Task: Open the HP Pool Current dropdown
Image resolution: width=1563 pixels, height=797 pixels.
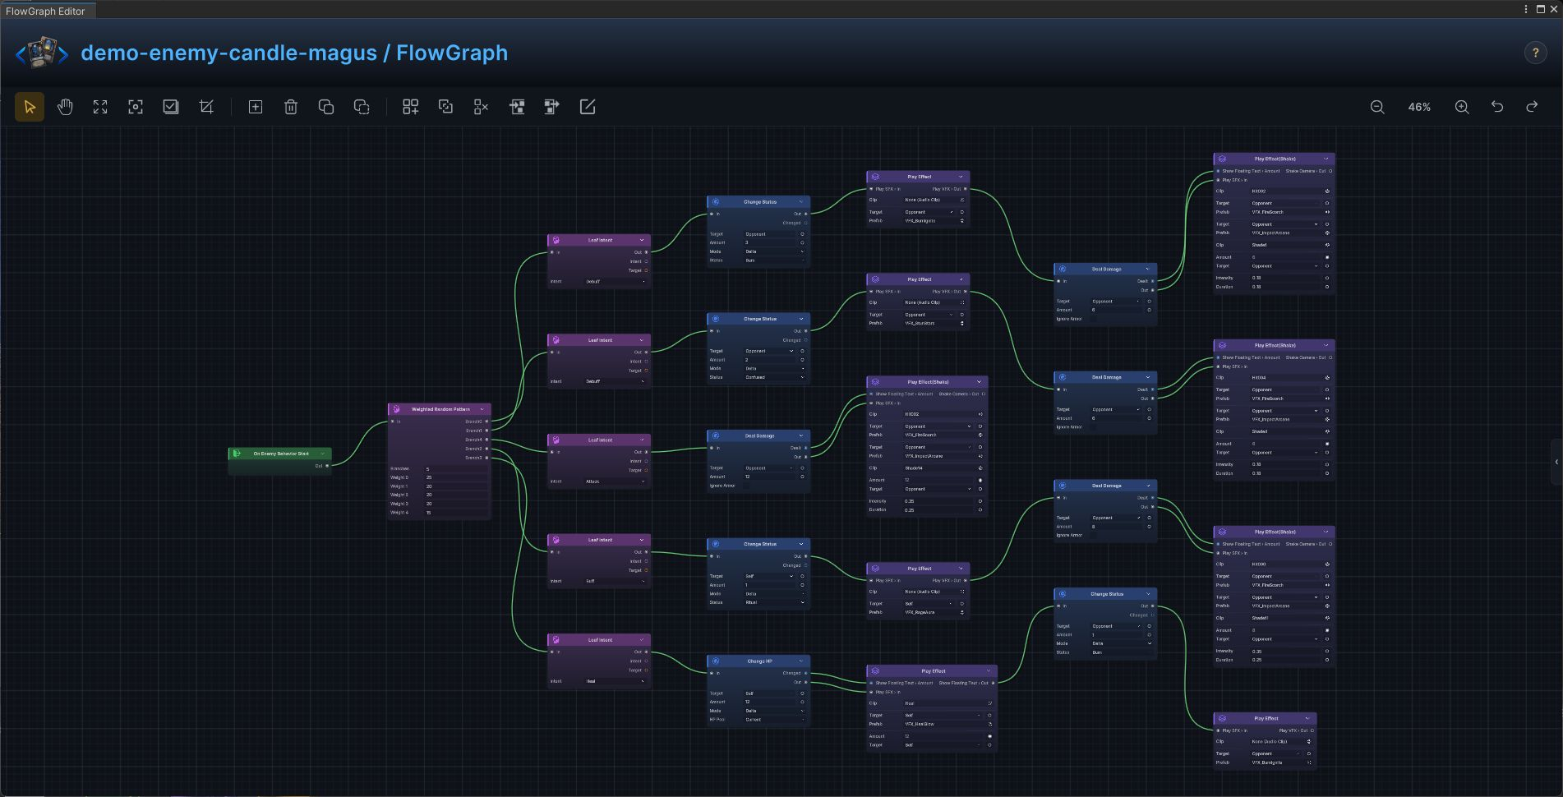Action: point(775,720)
